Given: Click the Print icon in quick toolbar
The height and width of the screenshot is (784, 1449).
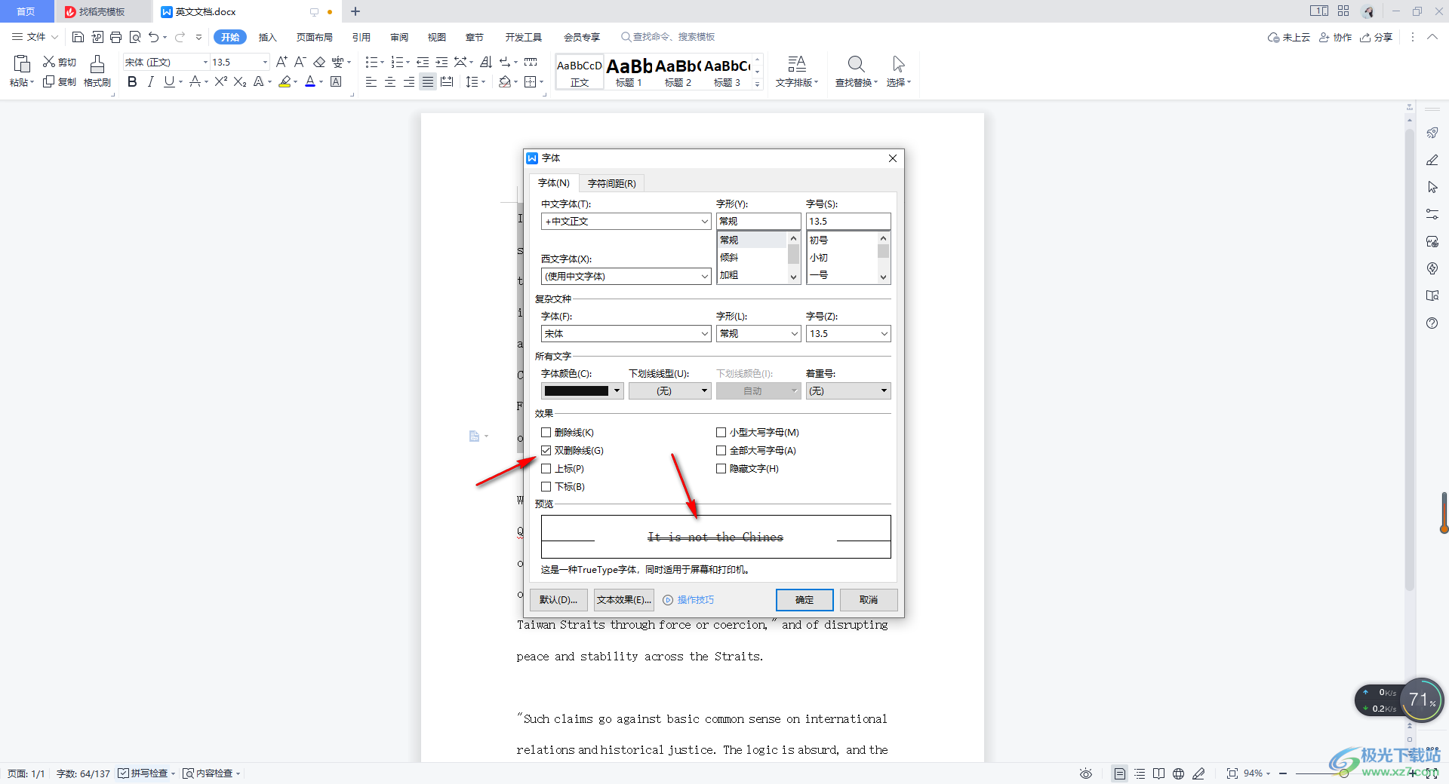Looking at the screenshot, I should pyautogui.click(x=115, y=37).
